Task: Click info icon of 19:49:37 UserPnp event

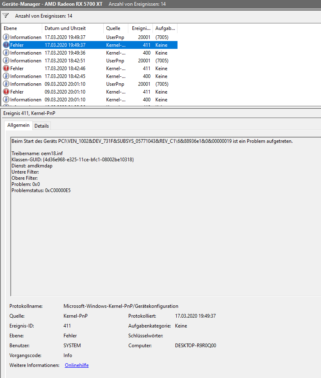Action: click(6, 37)
